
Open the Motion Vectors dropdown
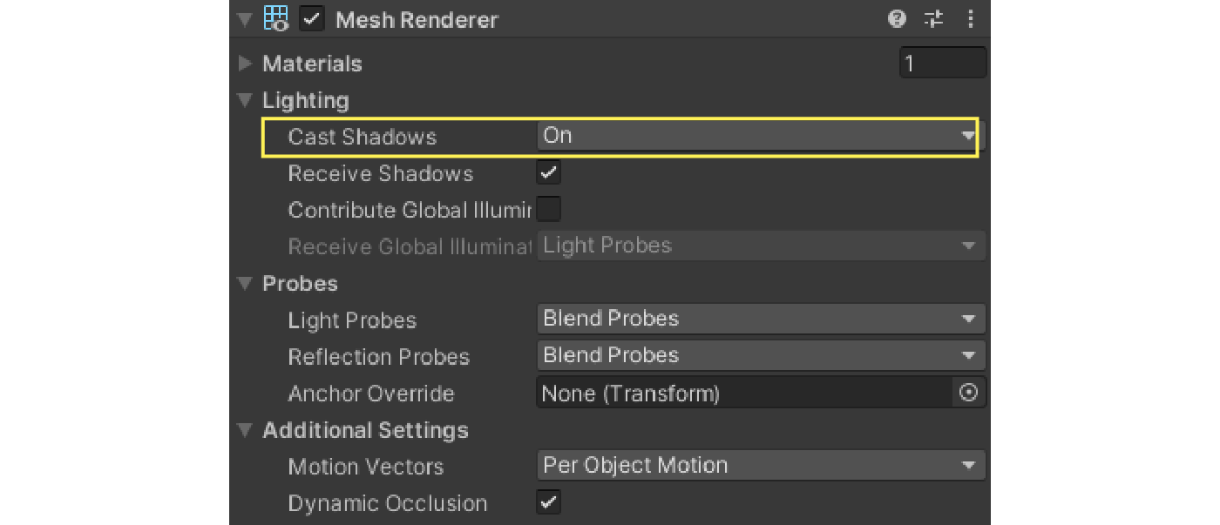[758, 465]
